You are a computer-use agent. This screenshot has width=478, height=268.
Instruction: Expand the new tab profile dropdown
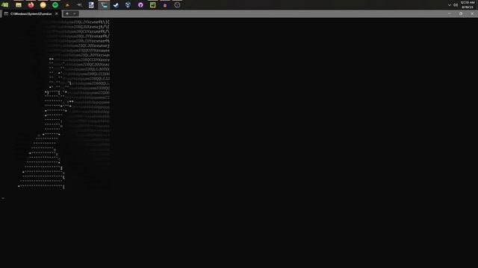[x=75, y=13]
